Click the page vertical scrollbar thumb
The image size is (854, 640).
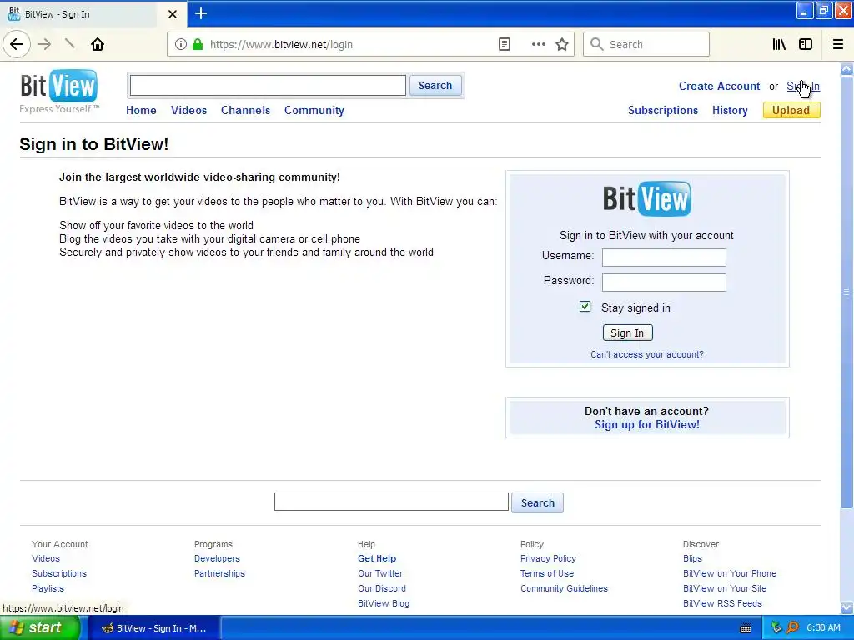click(x=846, y=292)
